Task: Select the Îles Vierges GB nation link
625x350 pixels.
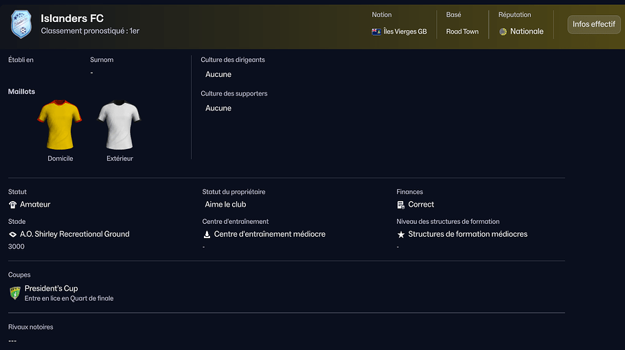Action: pos(405,32)
